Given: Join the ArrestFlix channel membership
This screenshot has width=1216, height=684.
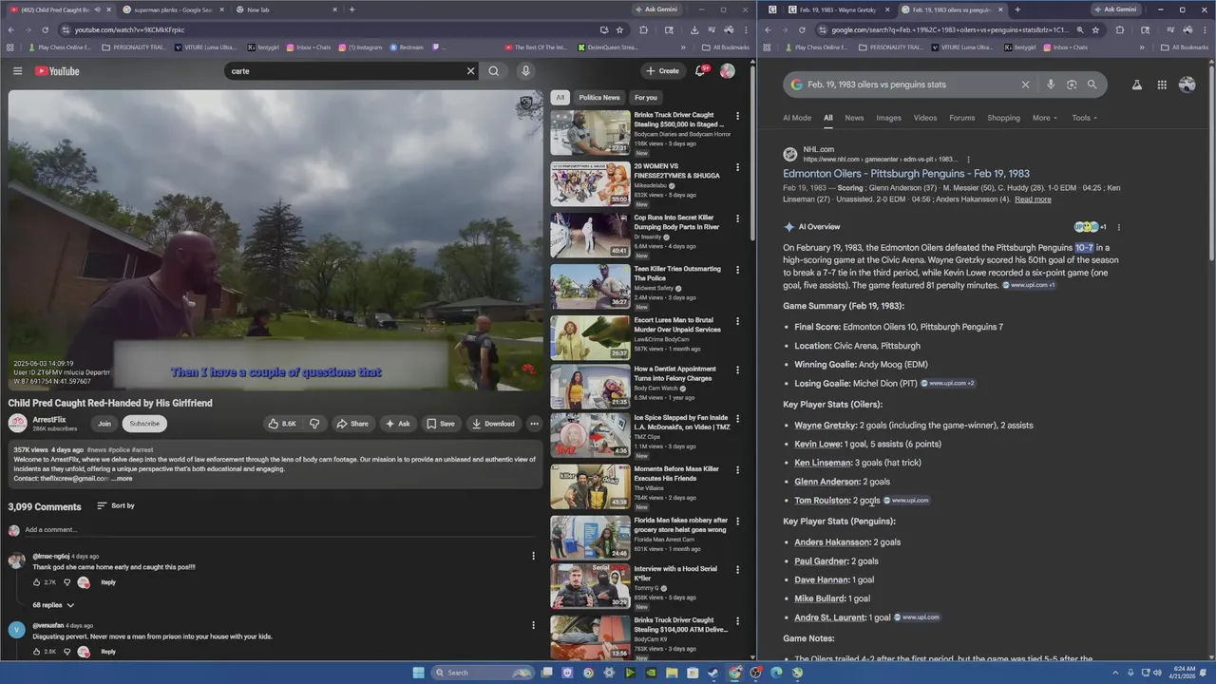Looking at the screenshot, I should [x=104, y=424].
